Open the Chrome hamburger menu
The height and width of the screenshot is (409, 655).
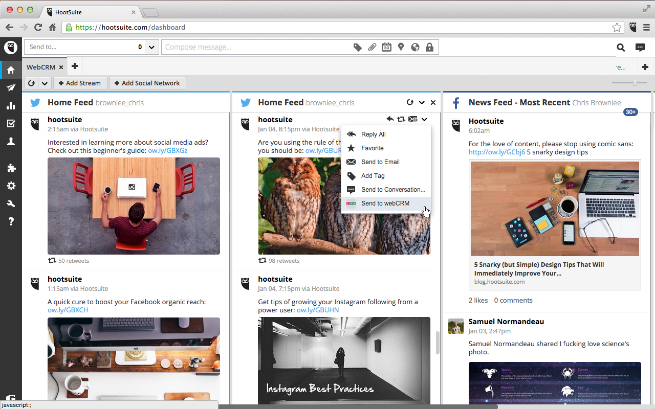pyautogui.click(x=647, y=27)
